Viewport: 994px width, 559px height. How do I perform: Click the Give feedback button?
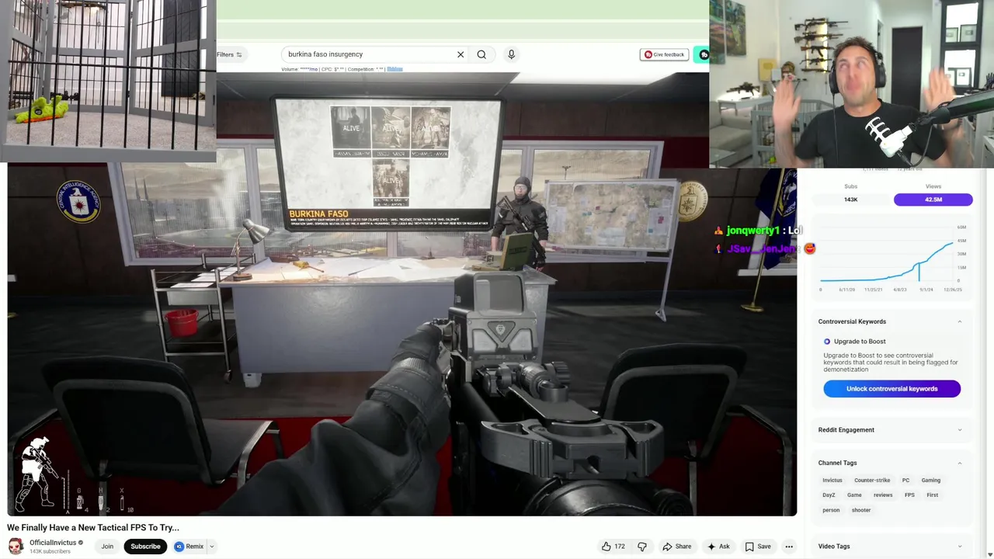664,54
